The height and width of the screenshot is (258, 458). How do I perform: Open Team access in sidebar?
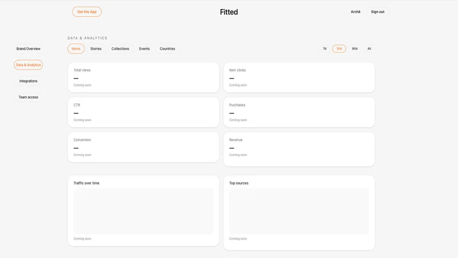[28, 97]
